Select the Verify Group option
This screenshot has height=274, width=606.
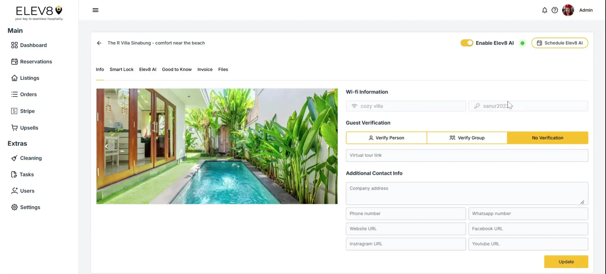pos(467,138)
